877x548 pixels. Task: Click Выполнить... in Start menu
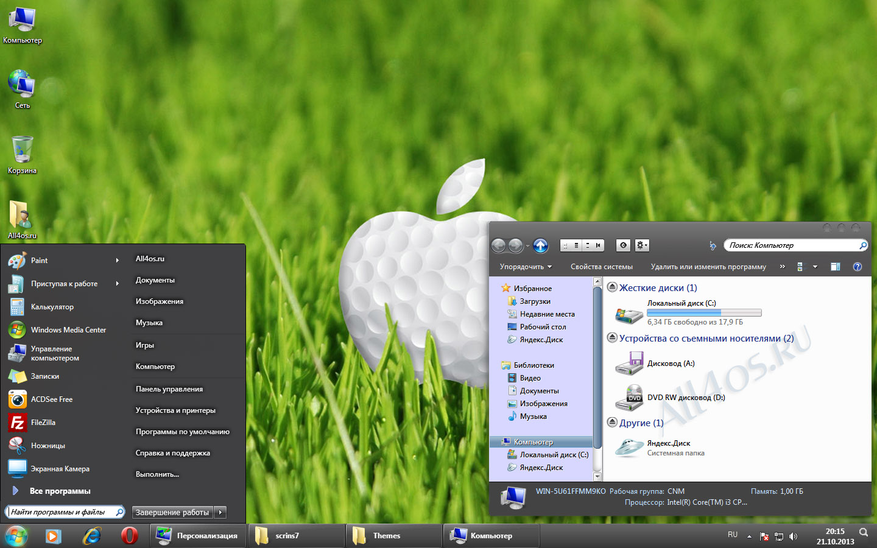(157, 474)
